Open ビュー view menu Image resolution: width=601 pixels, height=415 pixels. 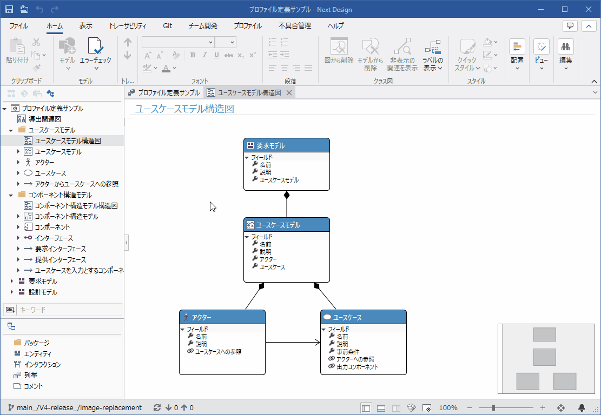tap(541, 54)
